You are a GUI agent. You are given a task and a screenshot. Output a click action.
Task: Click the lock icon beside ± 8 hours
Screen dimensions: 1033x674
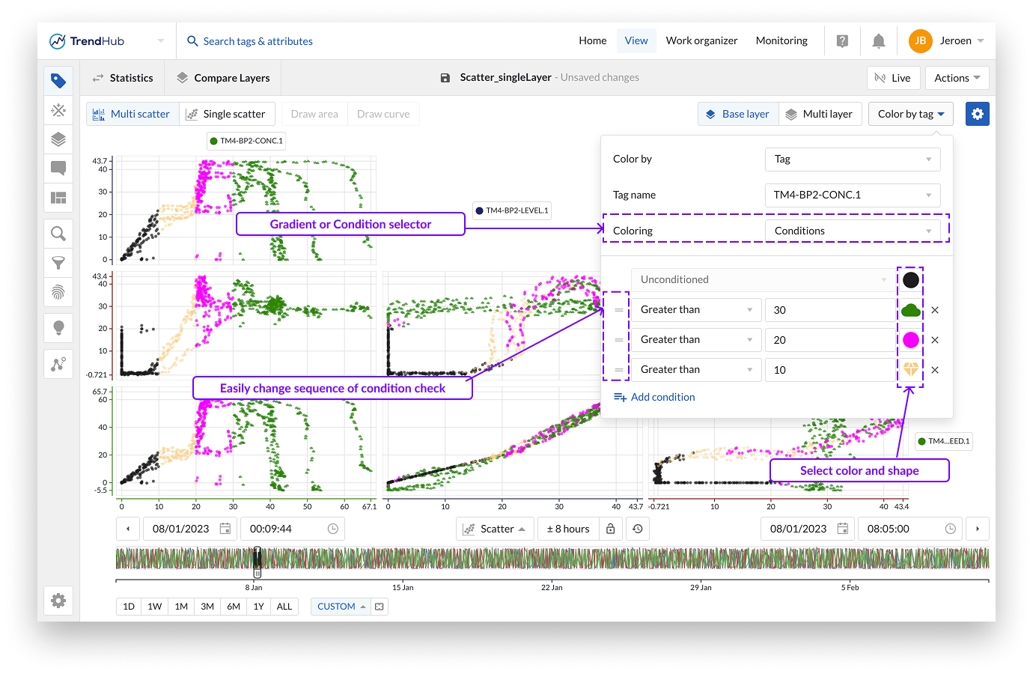click(610, 529)
